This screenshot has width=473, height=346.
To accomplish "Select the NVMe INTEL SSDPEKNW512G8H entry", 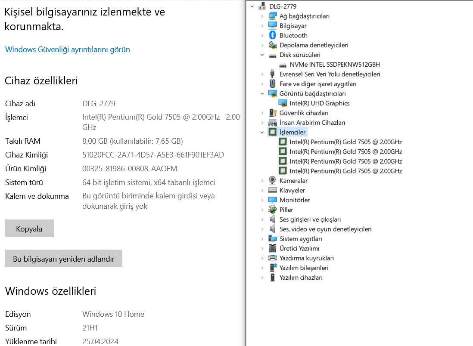I will click(x=335, y=65).
